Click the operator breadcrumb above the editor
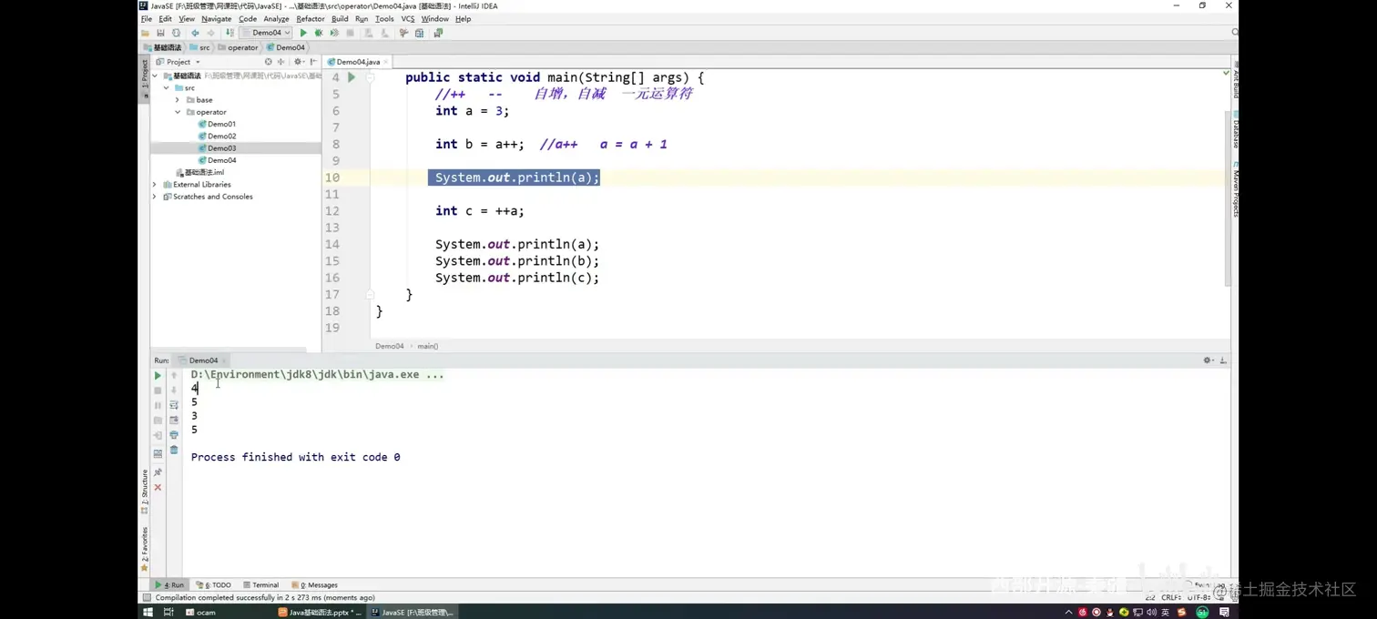The height and width of the screenshot is (619, 1377). 241,47
